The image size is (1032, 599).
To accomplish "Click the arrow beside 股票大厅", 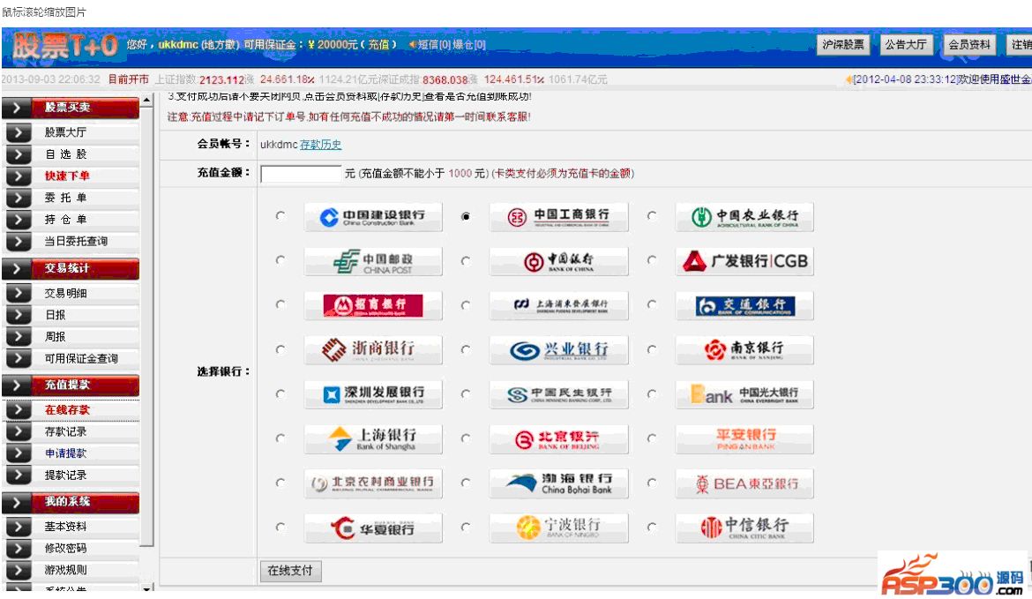I will tap(19, 132).
